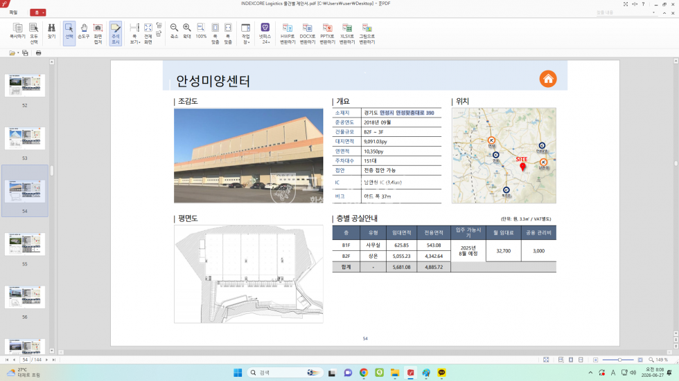Click address text 안성시 안성맞춤대로 390
The width and height of the screenshot is (679, 381).
(x=407, y=113)
